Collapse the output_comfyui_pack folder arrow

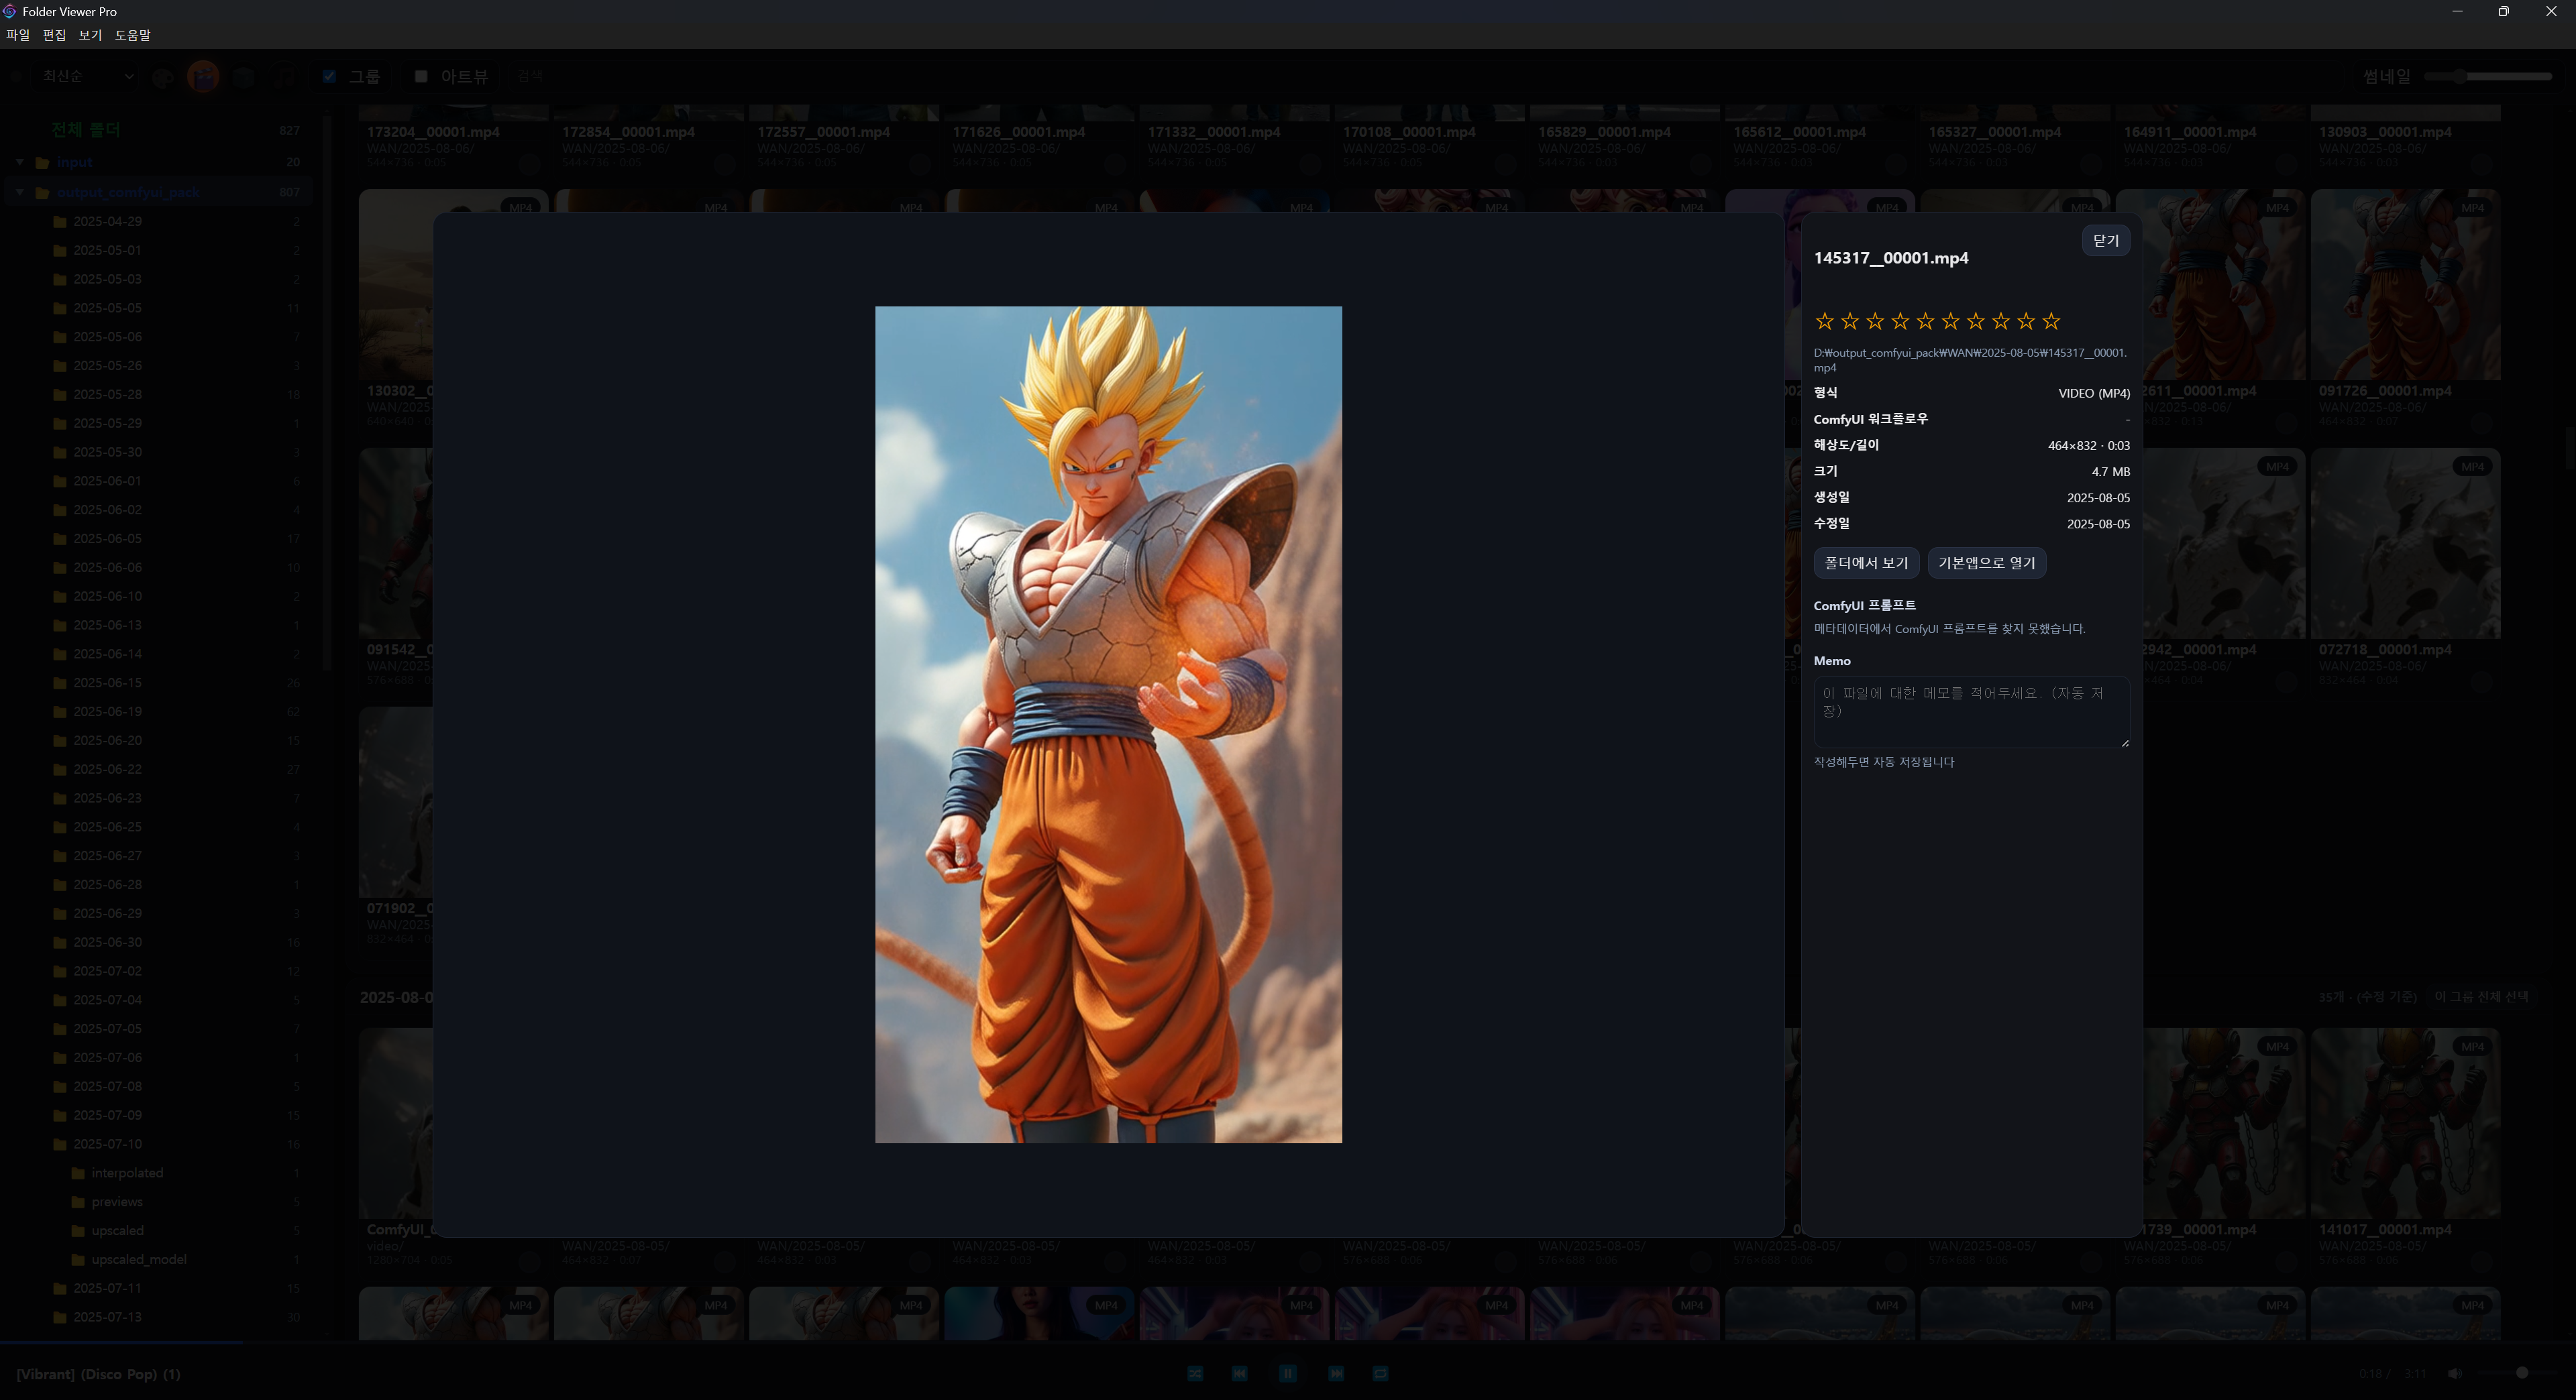click(x=20, y=192)
